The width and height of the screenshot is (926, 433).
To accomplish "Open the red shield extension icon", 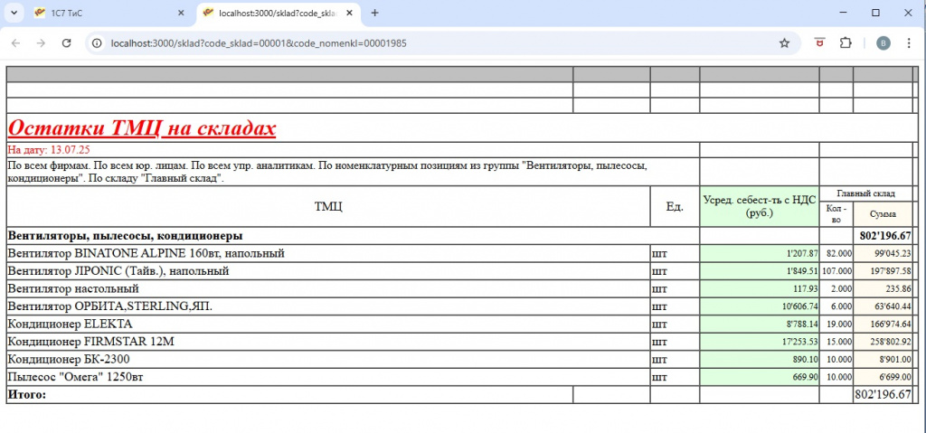I will tap(819, 43).
